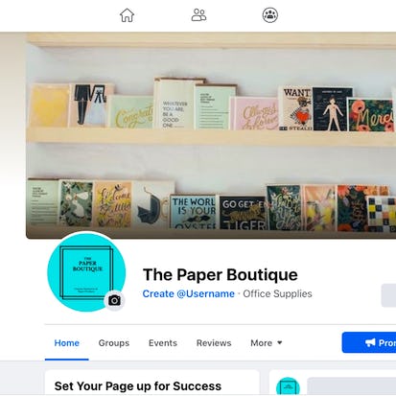Click the megaphone Promote icon

pos(370,342)
